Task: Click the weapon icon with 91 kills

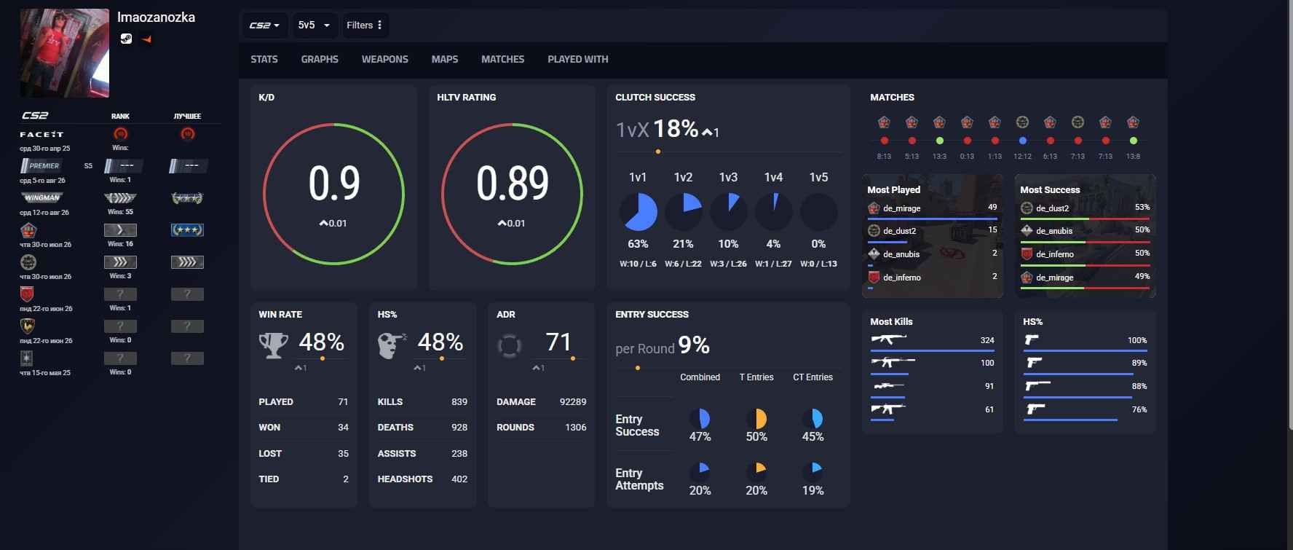Action: pos(888,385)
